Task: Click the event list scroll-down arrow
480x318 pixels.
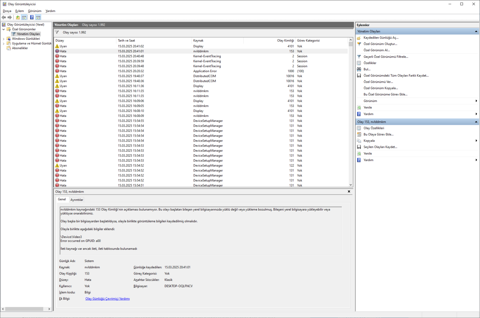Action: tap(351, 185)
